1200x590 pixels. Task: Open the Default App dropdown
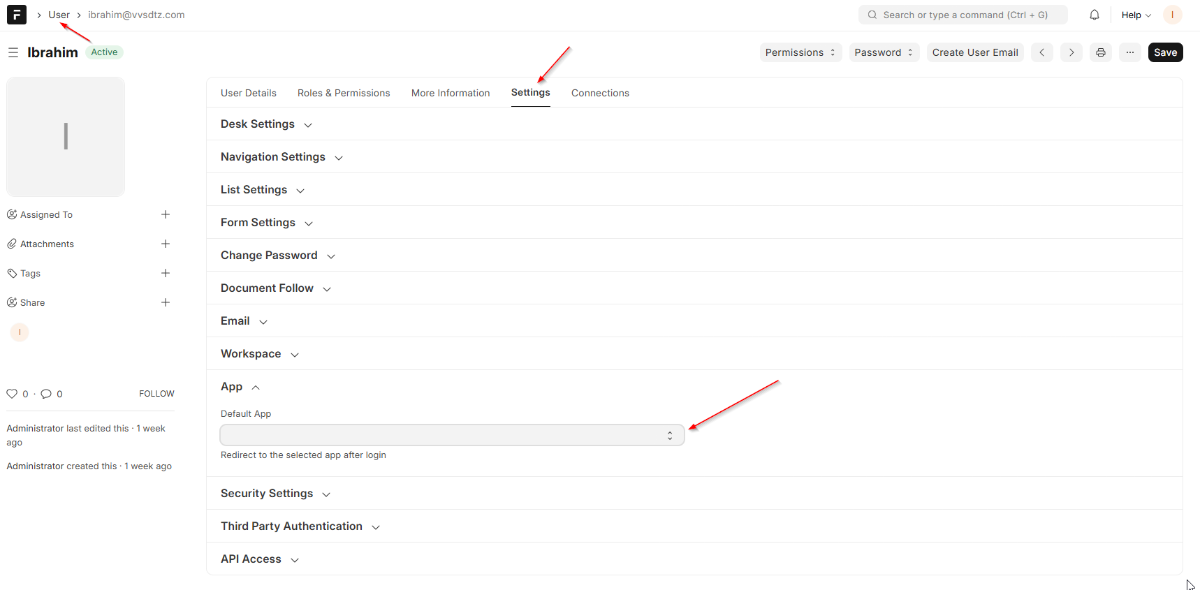[452, 435]
